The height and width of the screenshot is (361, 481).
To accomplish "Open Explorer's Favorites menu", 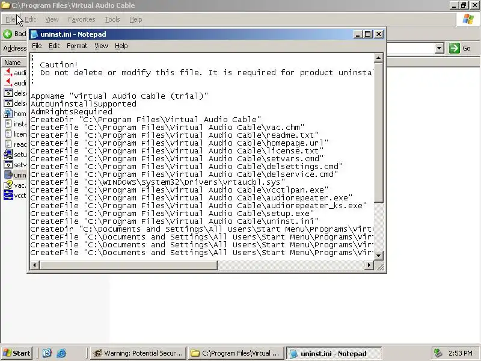I will coord(82,19).
